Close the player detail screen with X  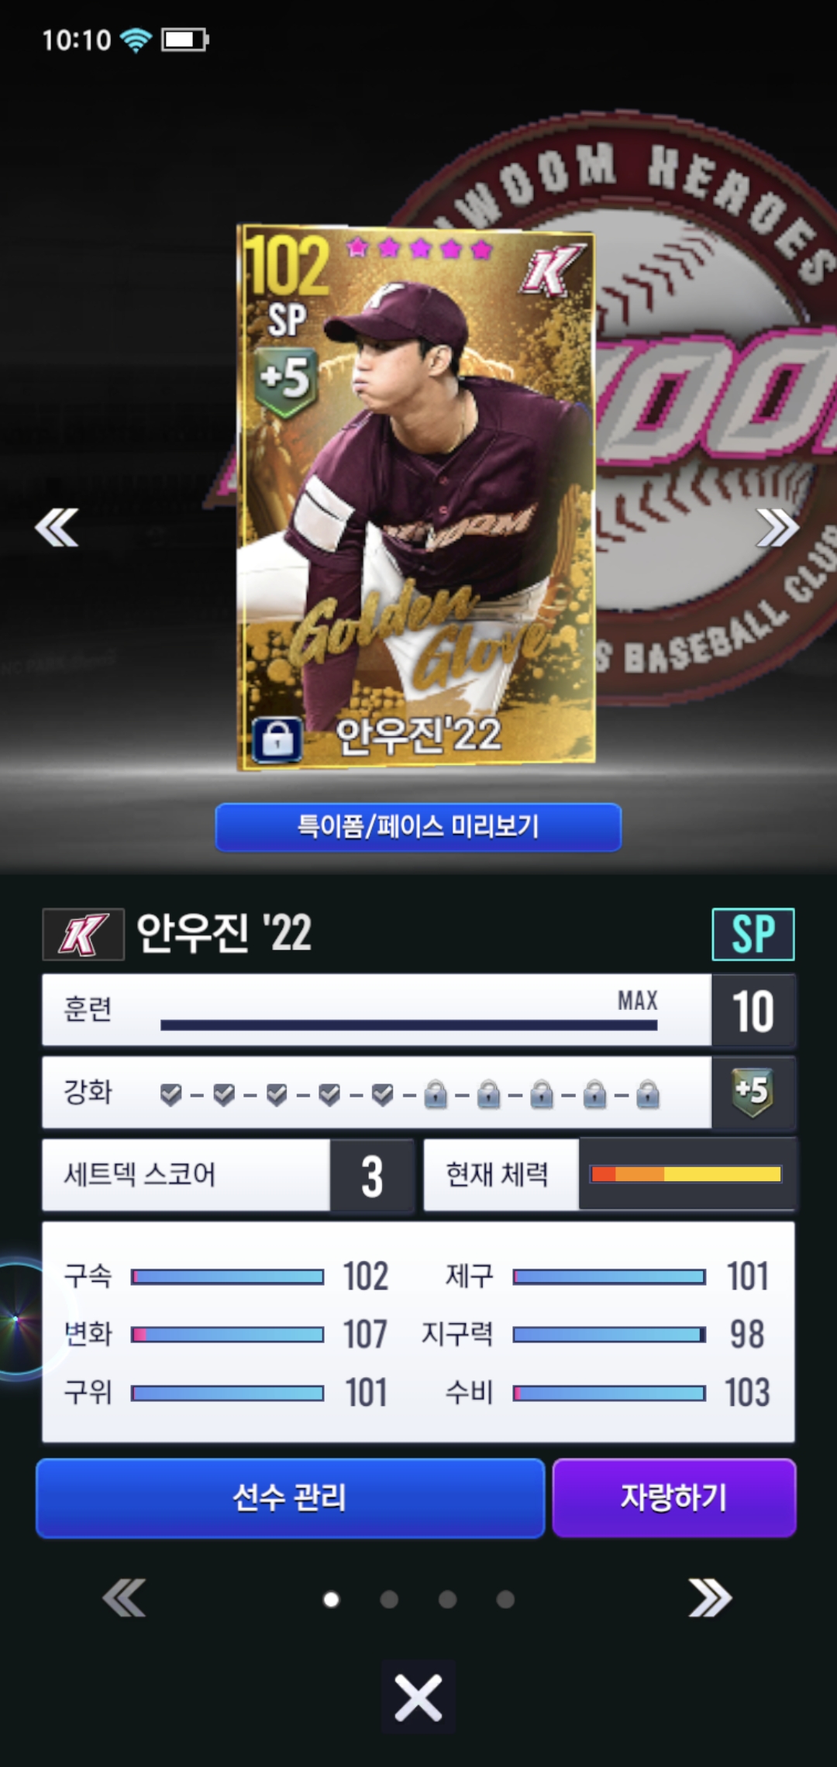(418, 1697)
